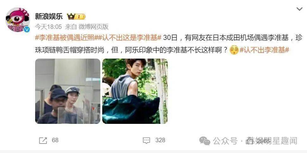Screen dimensions: 307x153
Task: Click the 今天18:05 post timestamp
Action: [48, 27]
